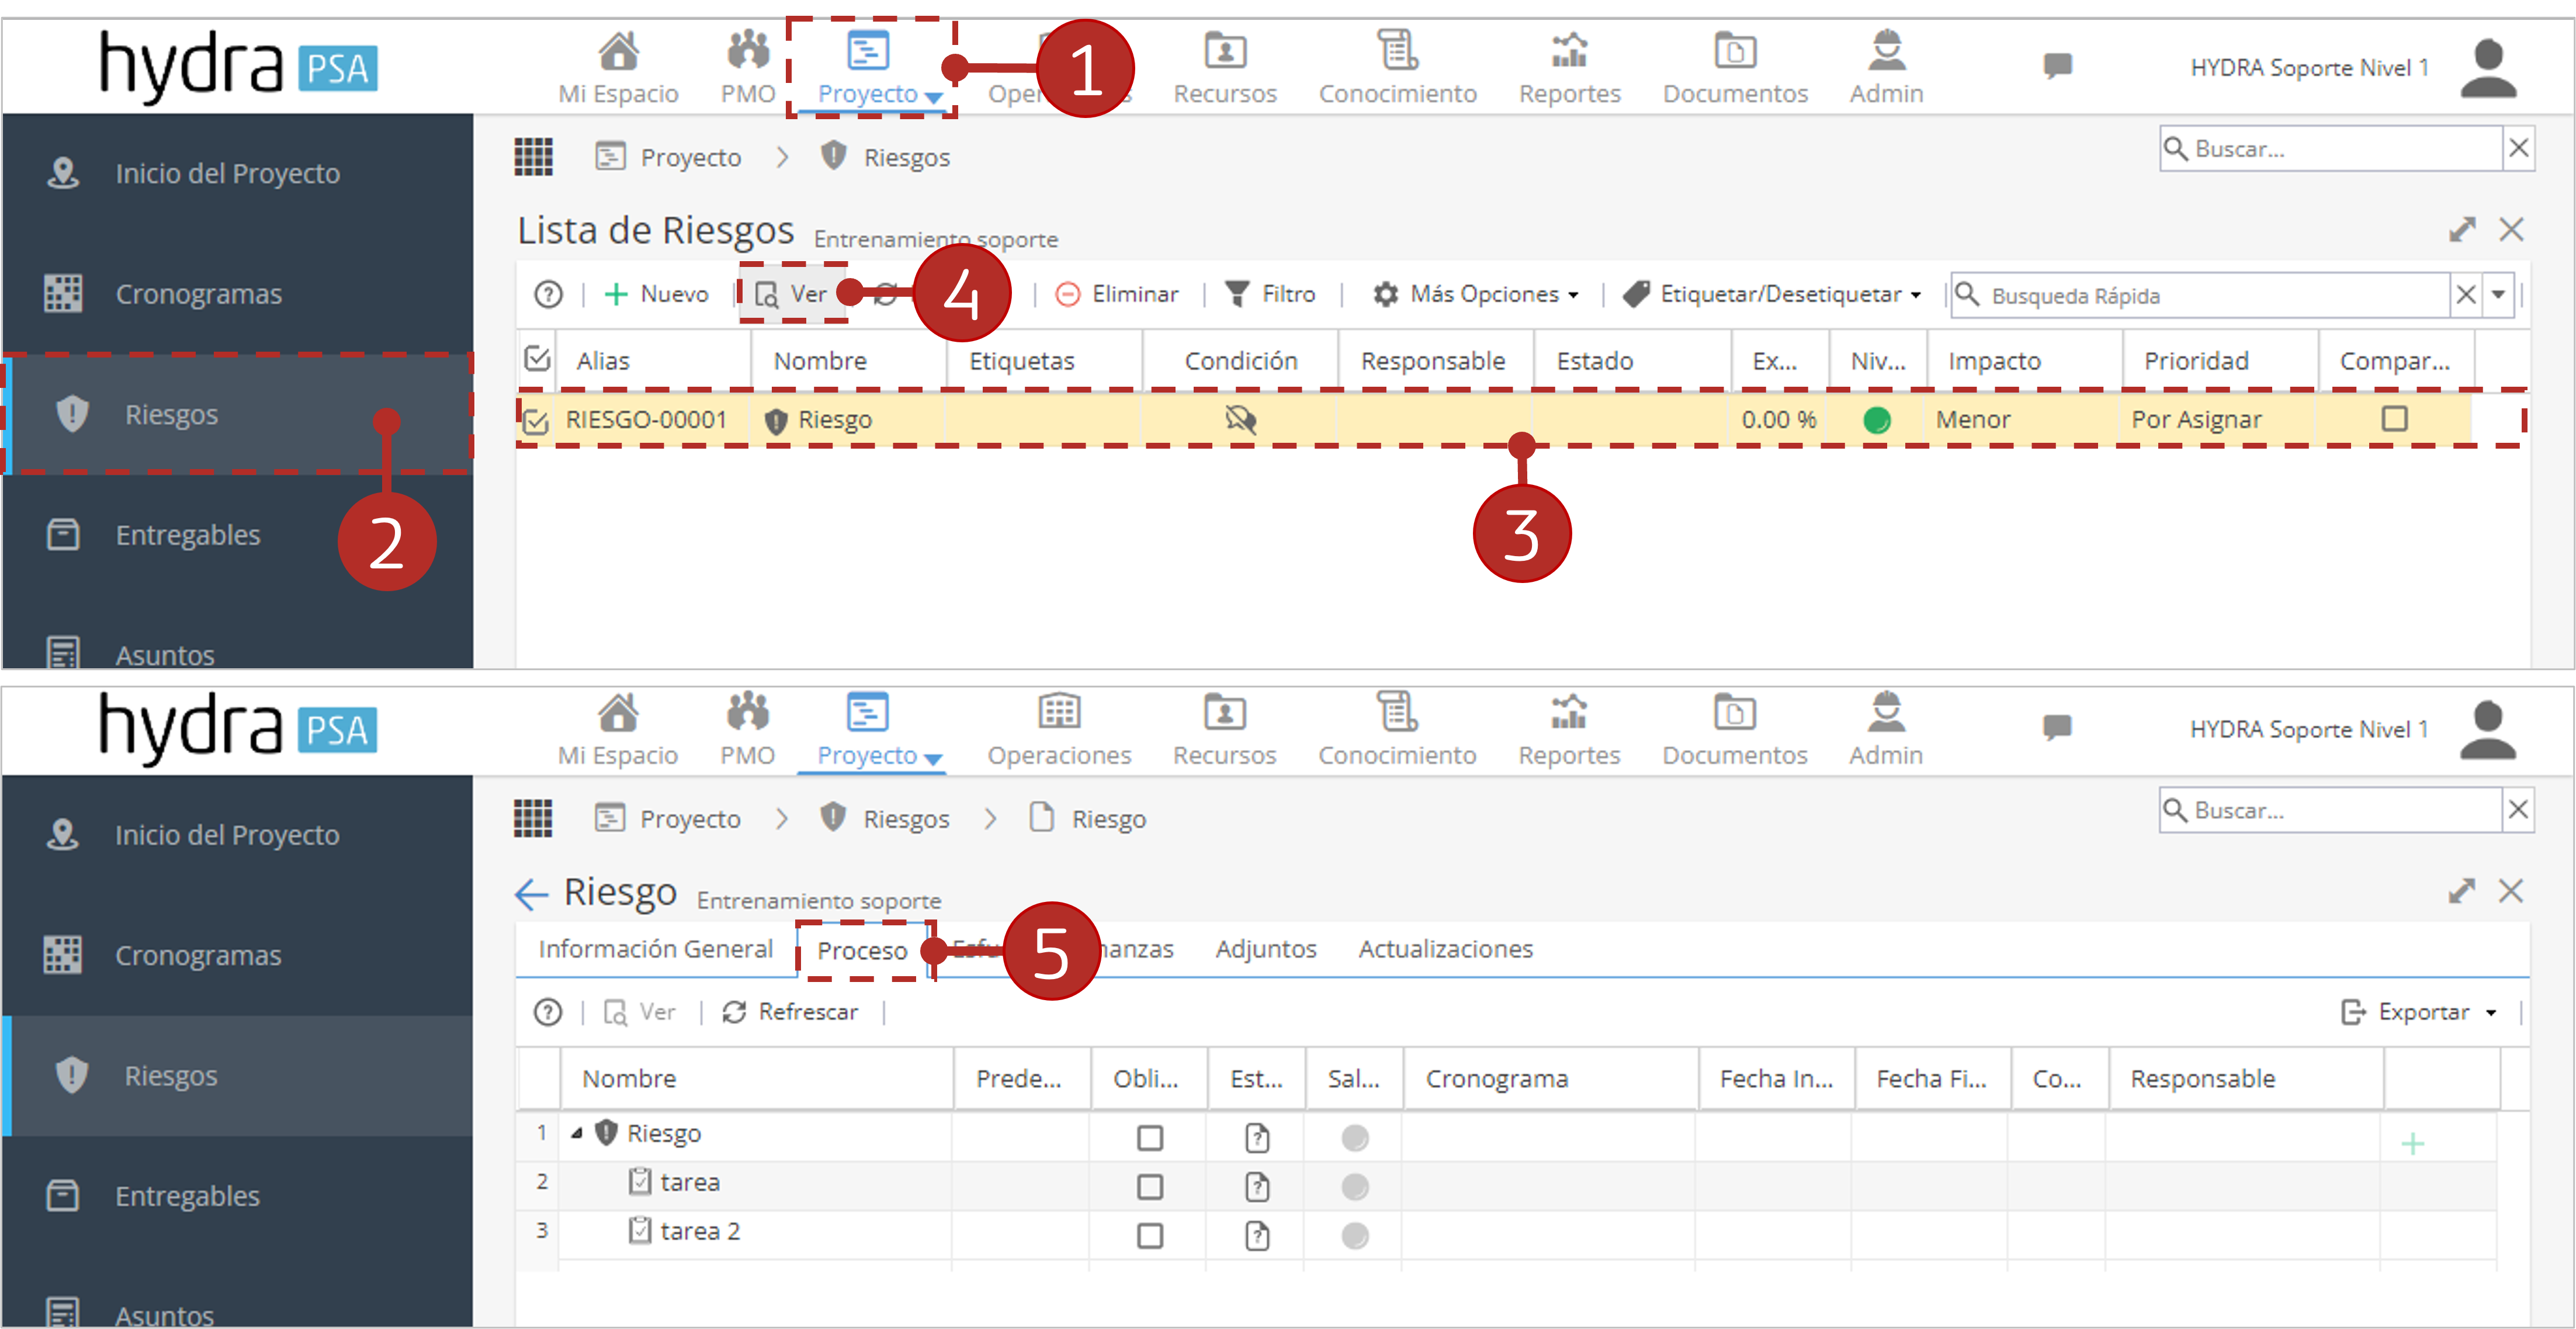2576x1329 pixels.
Task: Open the Etiquetar/Desetiquetar dropdown
Action: pos(1772,294)
